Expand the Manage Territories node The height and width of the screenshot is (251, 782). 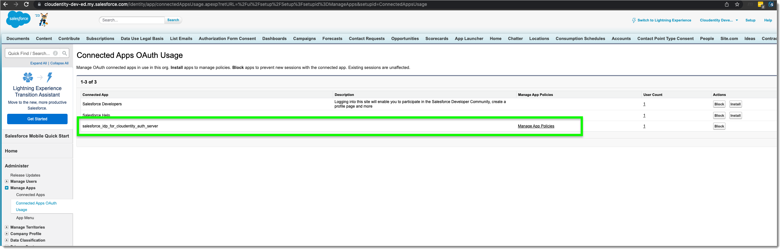pos(6,227)
